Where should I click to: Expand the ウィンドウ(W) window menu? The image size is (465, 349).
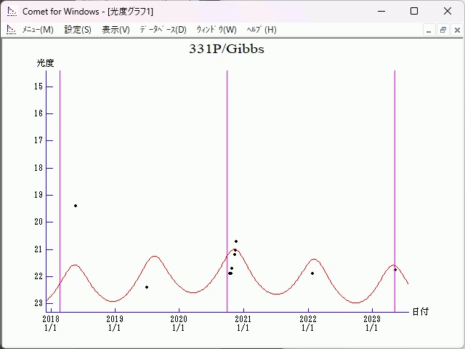point(216,30)
